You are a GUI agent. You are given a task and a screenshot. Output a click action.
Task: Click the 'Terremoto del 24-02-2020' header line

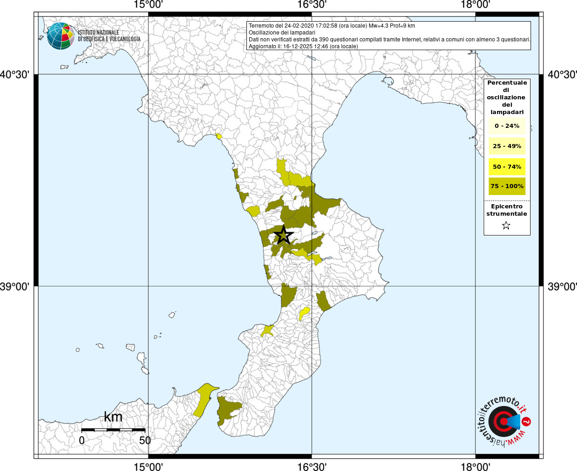pyautogui.click(x=331, y=26)
